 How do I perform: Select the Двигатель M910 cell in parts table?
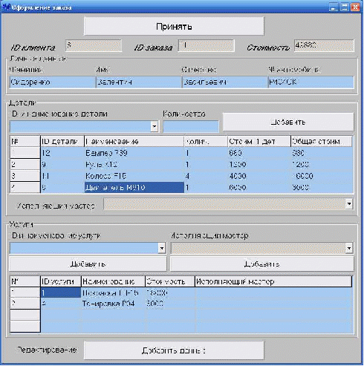pos(134,188)
